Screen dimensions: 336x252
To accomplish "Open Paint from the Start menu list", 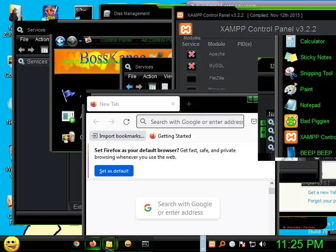I will tap(299, 89).
